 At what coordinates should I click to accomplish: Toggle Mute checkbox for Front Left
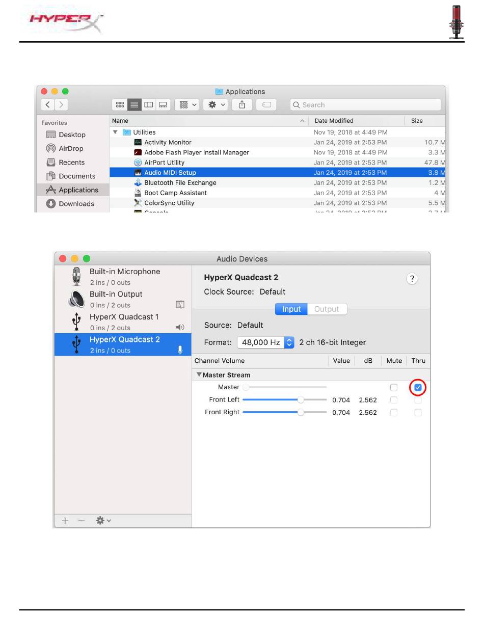pyautogui.click(x=394, y=400)
